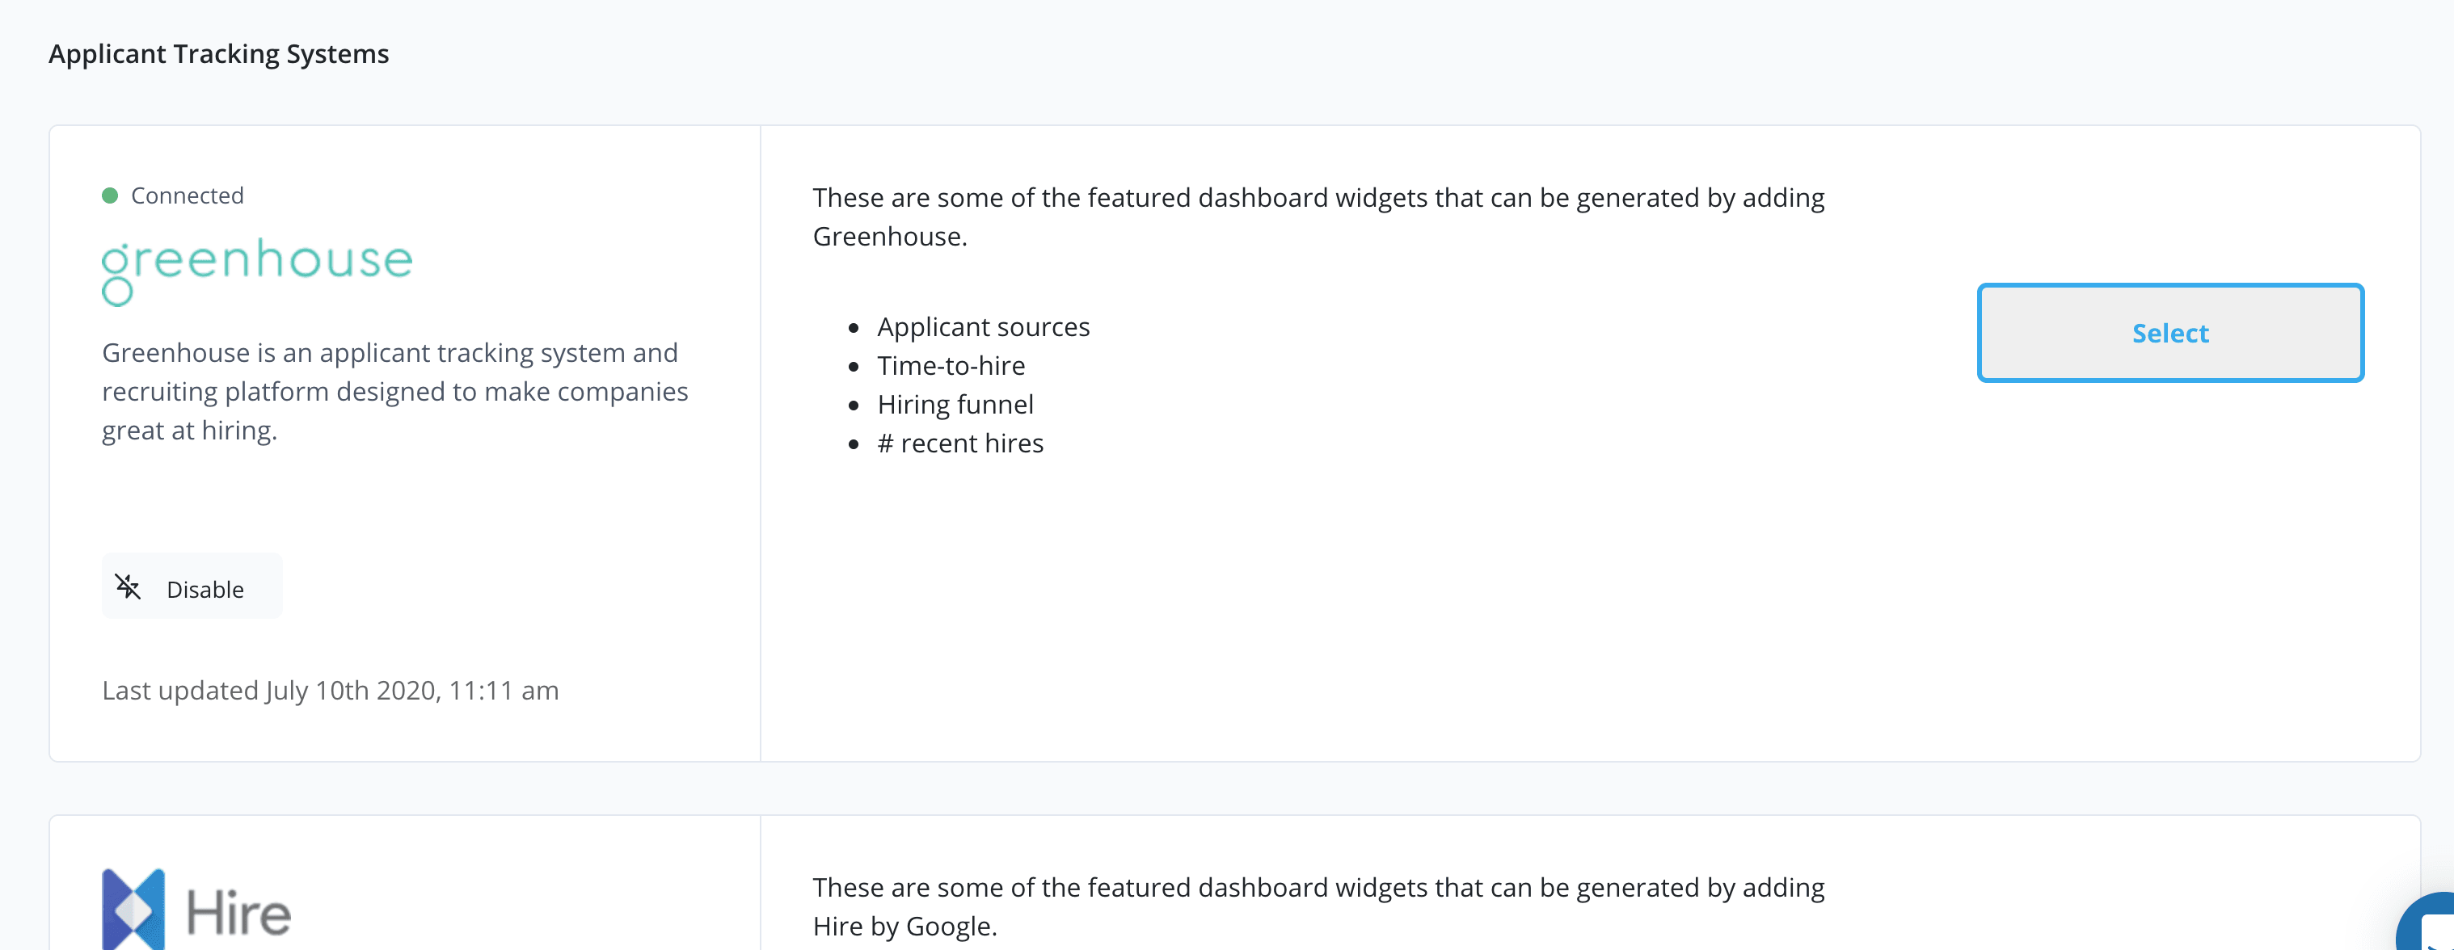
Task: Click the Applicant Tracking Systems heading
Action: click(218, 54)
